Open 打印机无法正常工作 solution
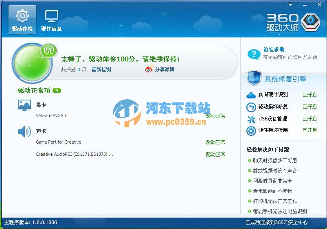Viewport: 327px width, 229px height. coord(275,201)
